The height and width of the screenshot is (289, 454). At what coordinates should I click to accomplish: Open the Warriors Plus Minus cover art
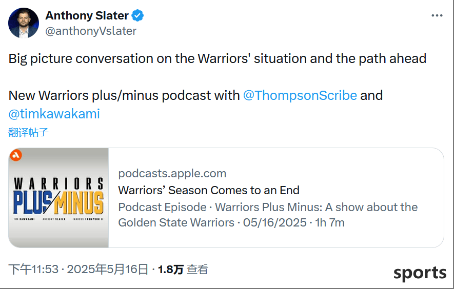point(58,198)
